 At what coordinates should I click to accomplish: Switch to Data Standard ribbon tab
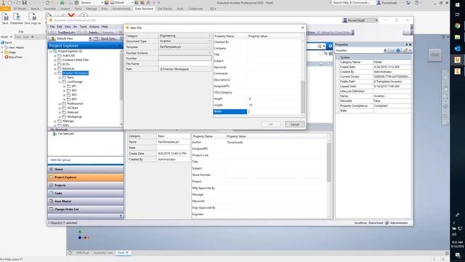click(144, 9)
